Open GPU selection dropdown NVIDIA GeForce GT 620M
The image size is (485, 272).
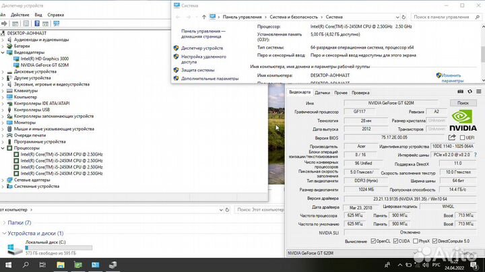pos(352,253)
